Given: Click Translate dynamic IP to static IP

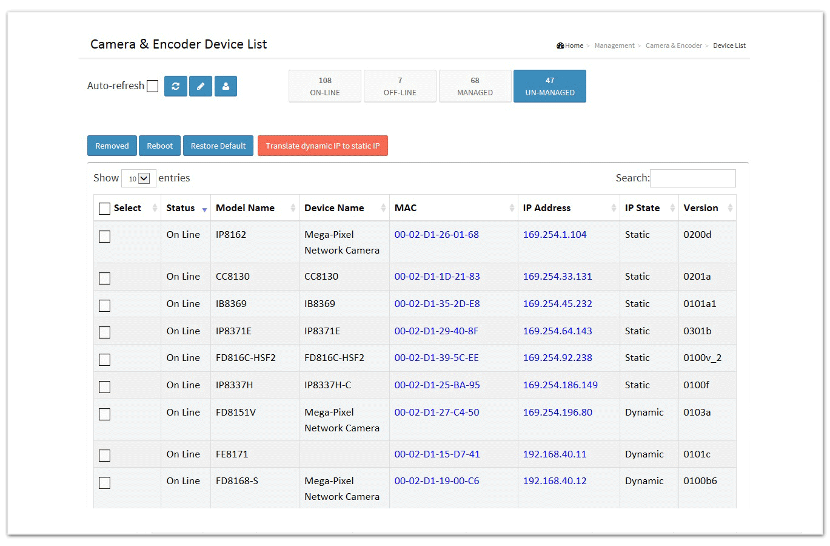Looking at the screenshot, I should pos(323,146).
